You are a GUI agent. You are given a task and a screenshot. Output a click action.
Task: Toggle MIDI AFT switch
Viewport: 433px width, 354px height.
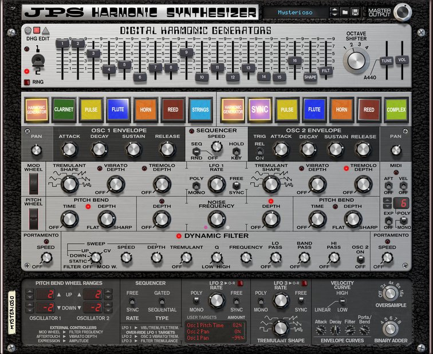(x=388, y=185)
